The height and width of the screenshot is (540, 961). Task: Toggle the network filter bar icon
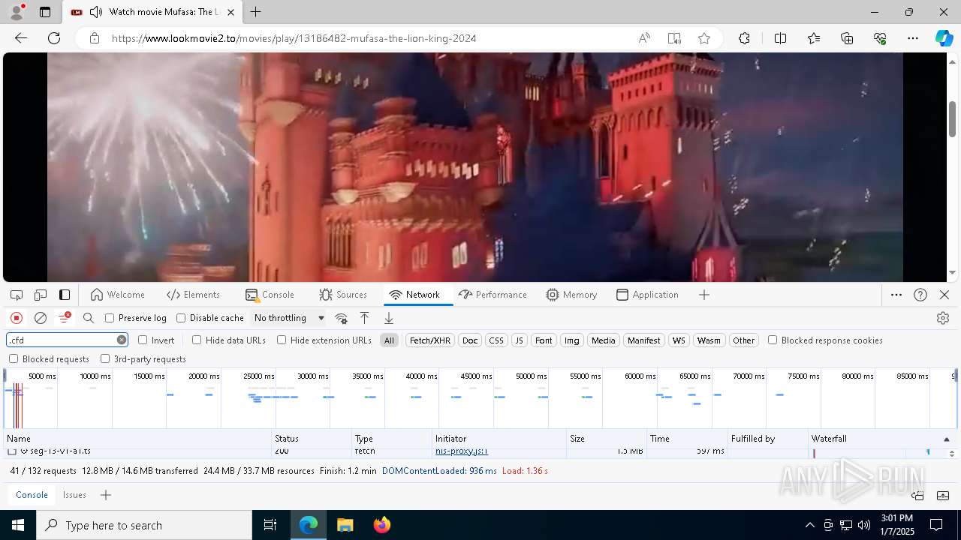coord(65,318)
